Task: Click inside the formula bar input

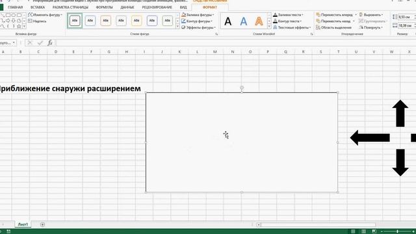Action: [235, 43]
